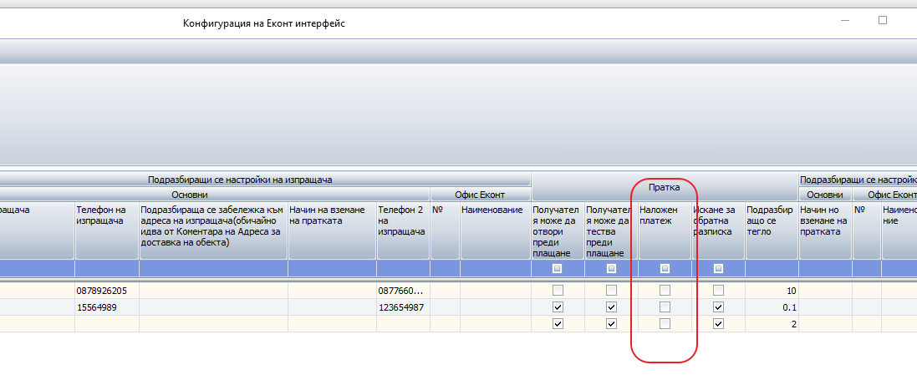Click 'Получателя може да отвори преди плащане' header

(558, 231)
